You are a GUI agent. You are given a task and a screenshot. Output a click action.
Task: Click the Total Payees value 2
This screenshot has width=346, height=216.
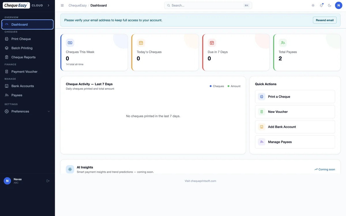pos(280,58)
